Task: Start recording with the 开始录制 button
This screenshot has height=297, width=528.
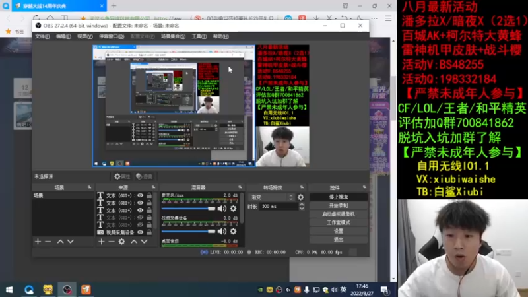Action: (x=339, y=205)
